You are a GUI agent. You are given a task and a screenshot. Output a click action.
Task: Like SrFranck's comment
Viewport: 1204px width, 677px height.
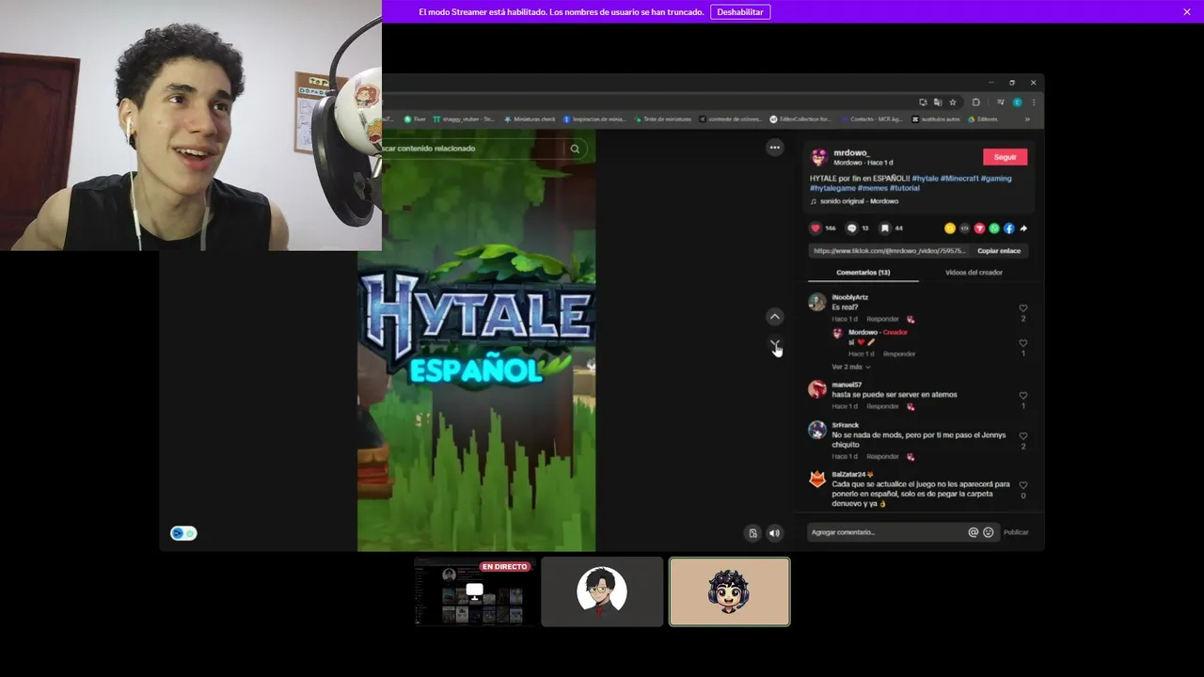click(x=1023, y=436)
